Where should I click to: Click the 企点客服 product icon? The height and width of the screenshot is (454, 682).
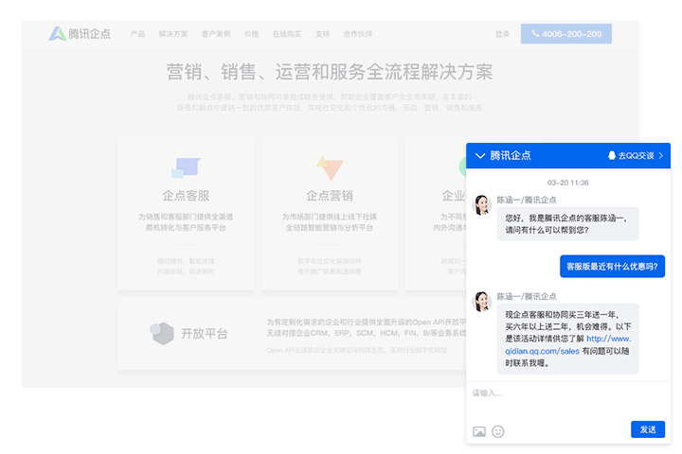[186, 167]
